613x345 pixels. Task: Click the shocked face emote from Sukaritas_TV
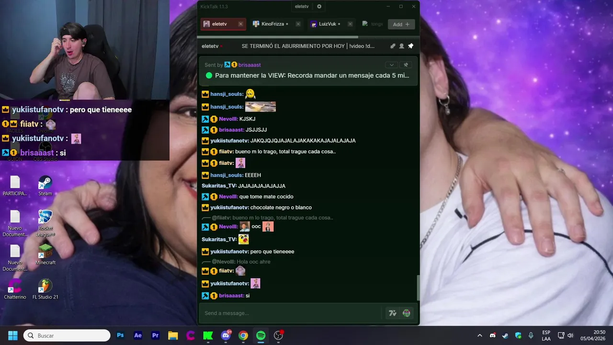244,239
